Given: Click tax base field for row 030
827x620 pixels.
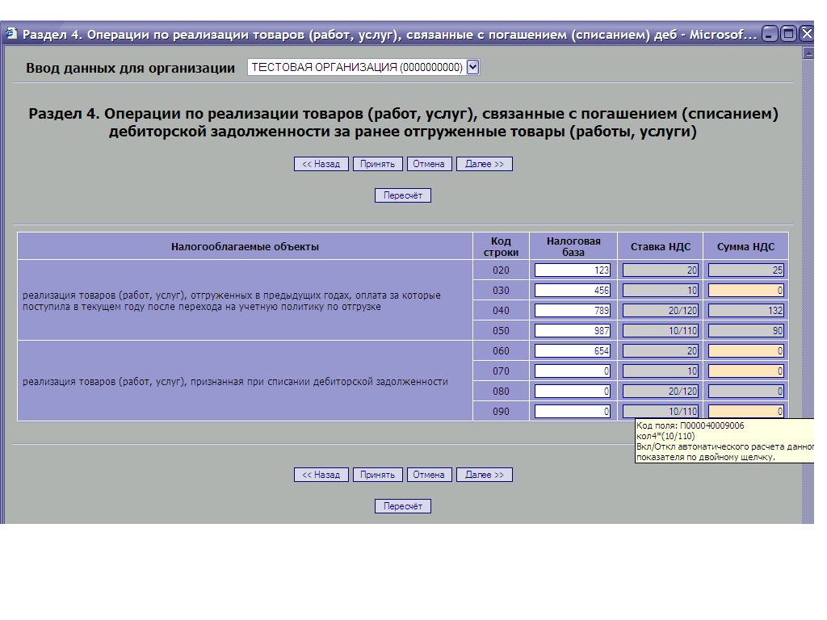Looking at the screenshot, I should [573, 291].
